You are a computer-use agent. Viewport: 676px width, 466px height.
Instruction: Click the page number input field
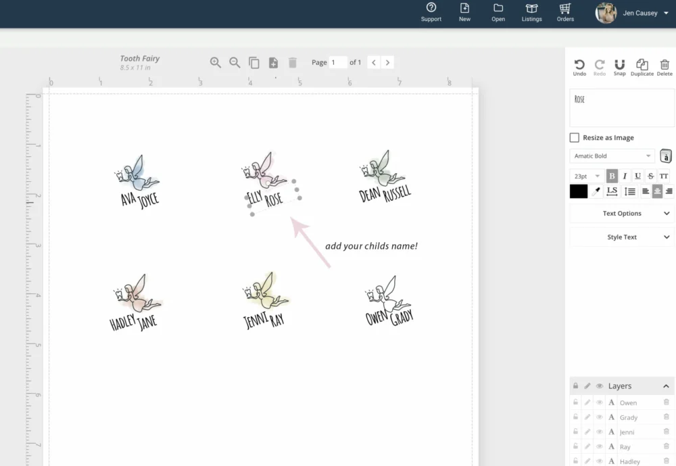pos(338,62)
